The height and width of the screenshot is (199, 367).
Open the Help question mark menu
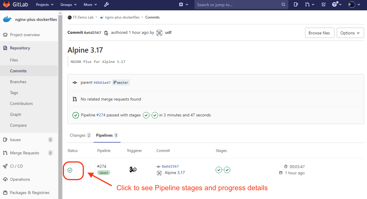coord(336,5)
